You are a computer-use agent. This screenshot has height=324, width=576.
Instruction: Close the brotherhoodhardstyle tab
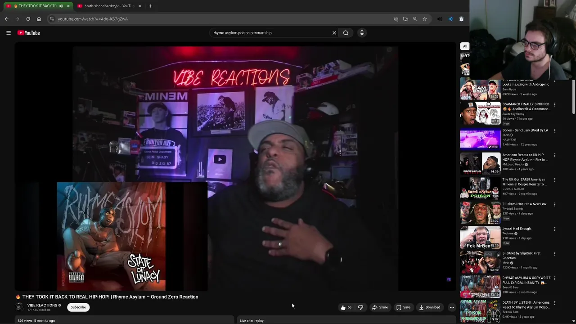(x=139, y=6)
